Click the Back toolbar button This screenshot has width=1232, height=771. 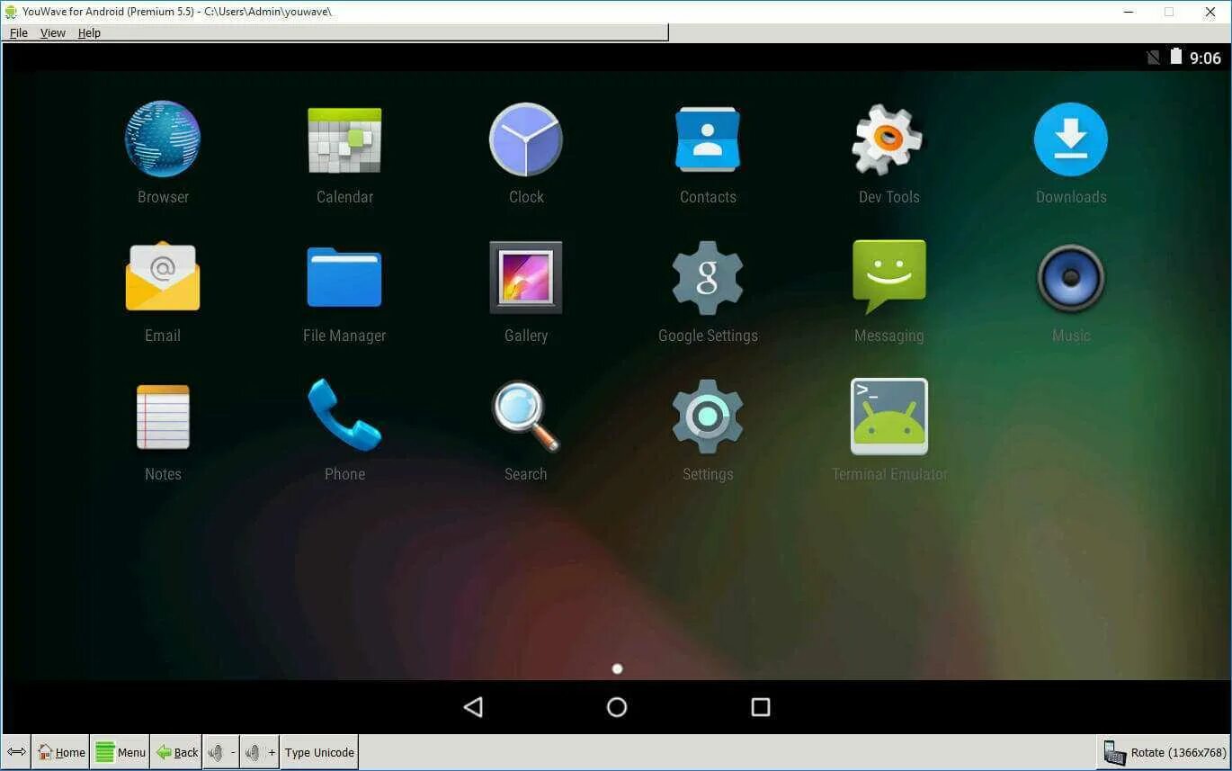click(x=176, y=752)
